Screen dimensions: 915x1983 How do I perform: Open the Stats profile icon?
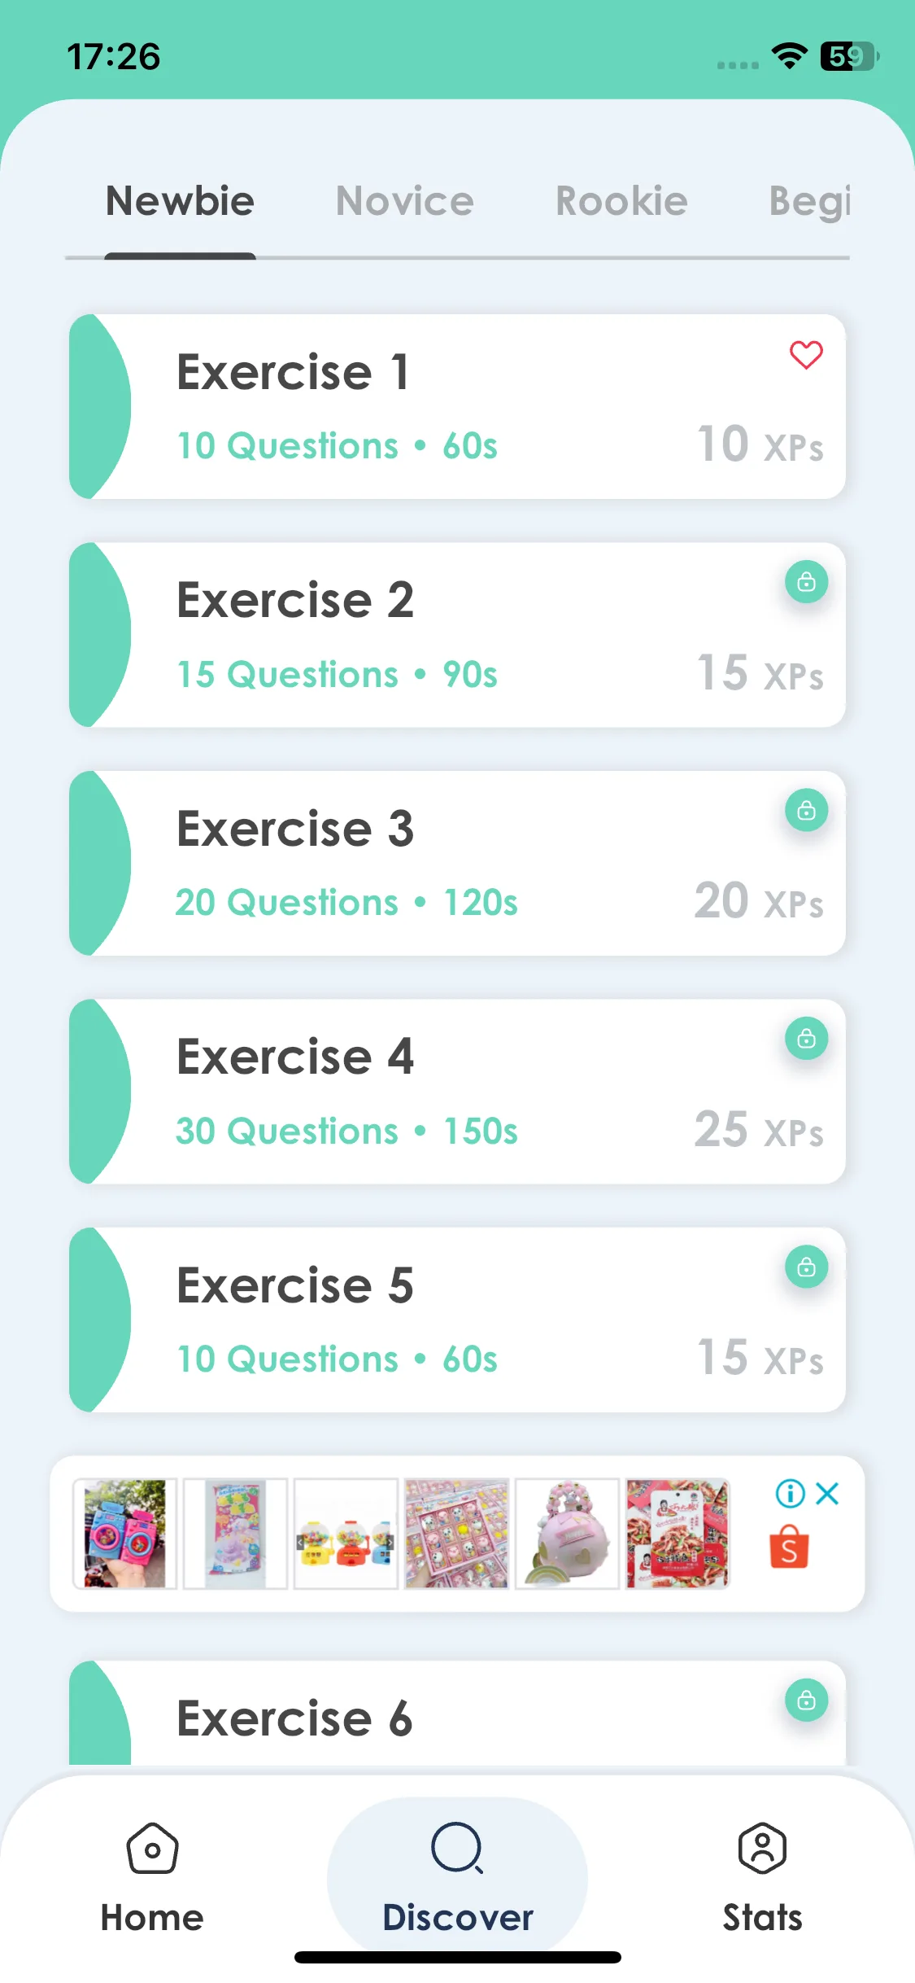pyautogui.click(x=762, y=1848)
